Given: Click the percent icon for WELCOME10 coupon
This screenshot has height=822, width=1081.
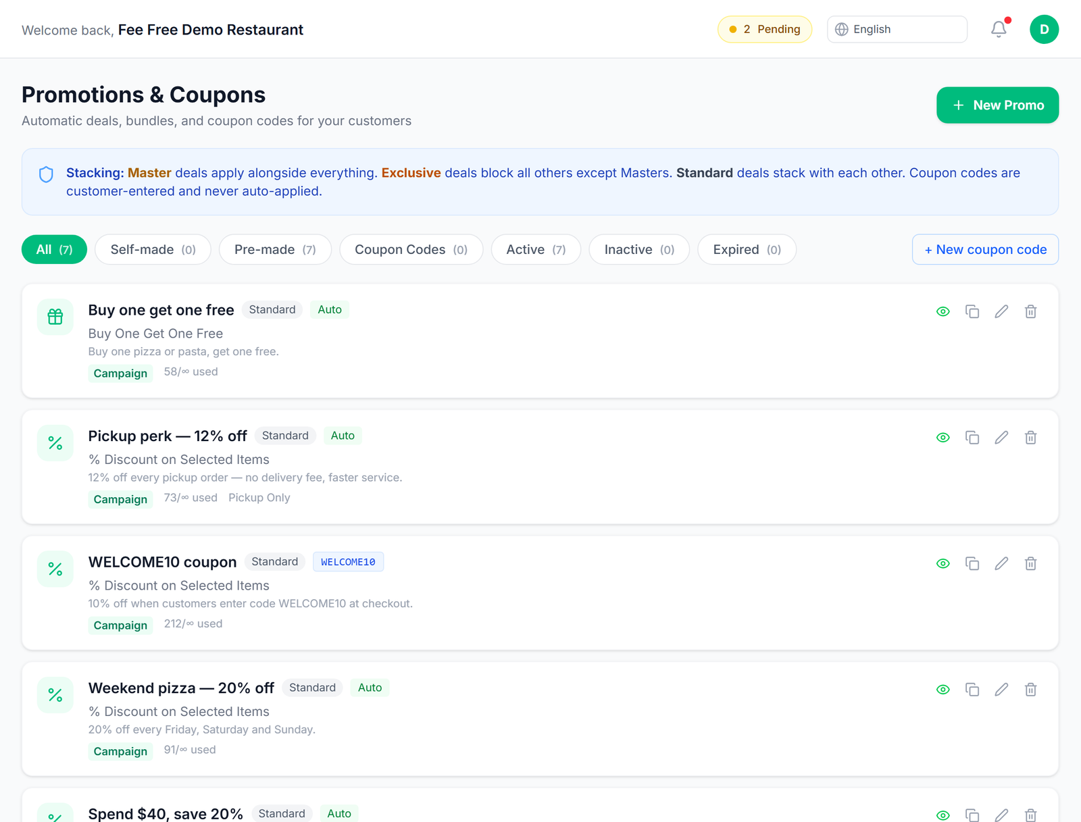Looking at the screenshot, I should point(55,569).
